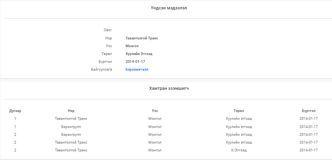This screenshot has width=332, height=160.
Task: Click the bold 2014-01-17 registration date value
Action: 135,62
